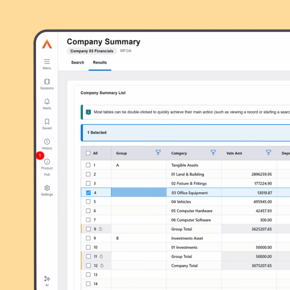Click the orange app logo icon
Image resolution: width=290 pixels, height=290 pixels.
[47, 44]
